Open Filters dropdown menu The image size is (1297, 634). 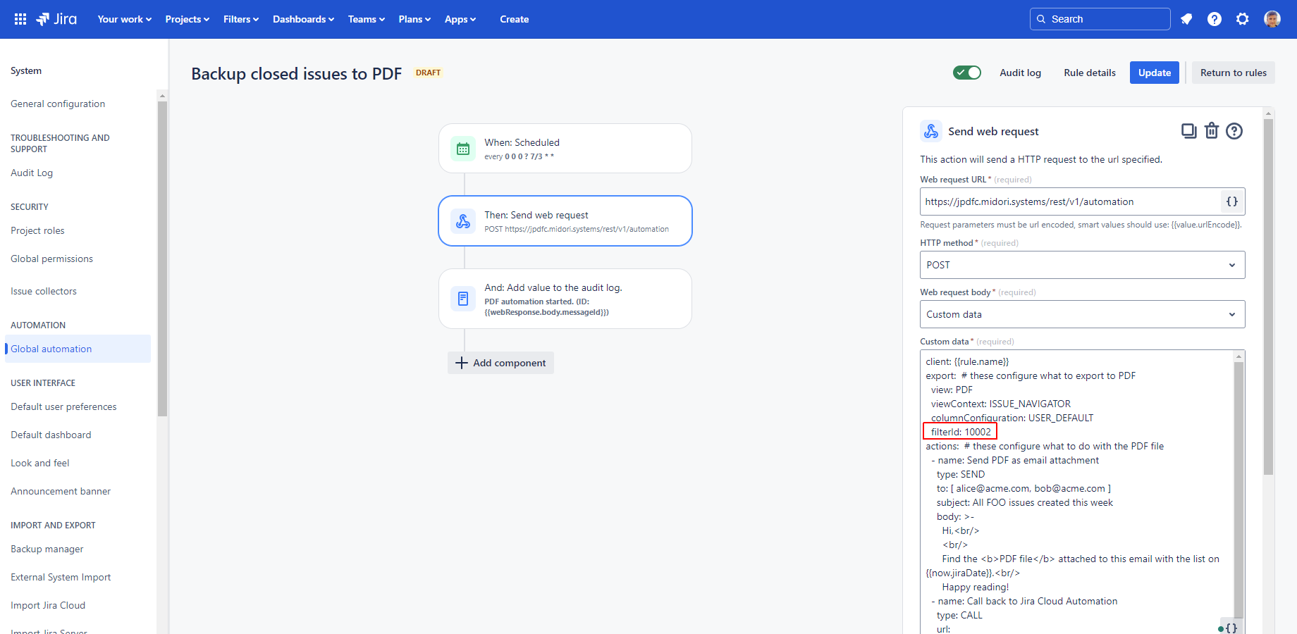(241, 19)
